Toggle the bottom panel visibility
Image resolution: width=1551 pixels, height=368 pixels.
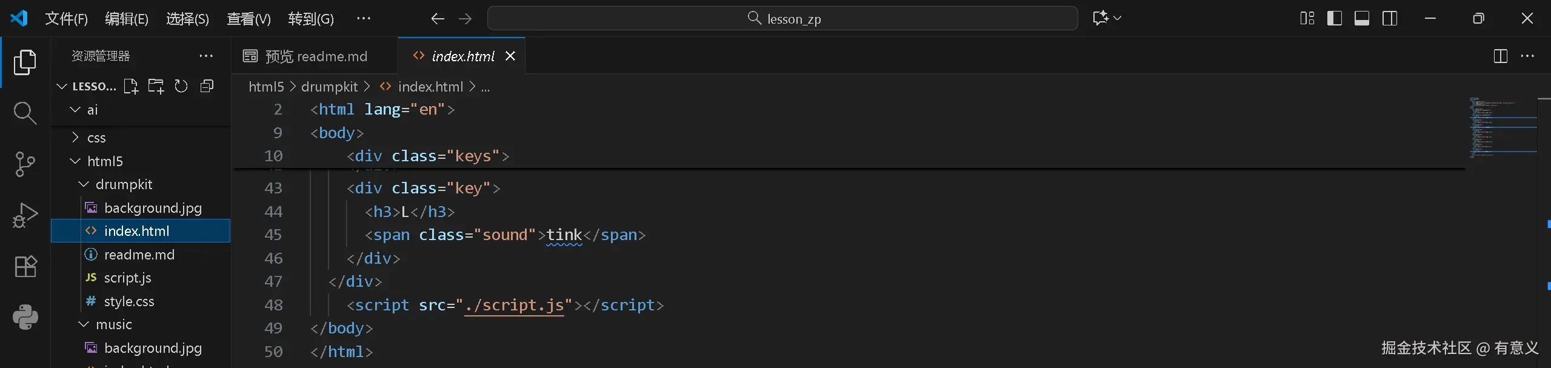pyautogui.click(x=1361, y=19)
